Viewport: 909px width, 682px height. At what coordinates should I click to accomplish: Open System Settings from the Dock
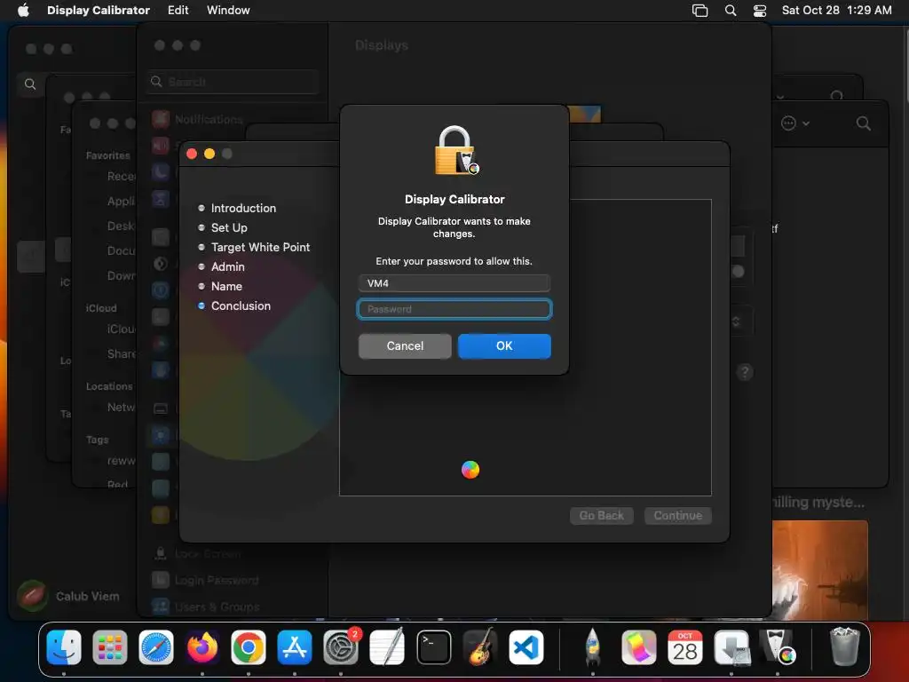[x=341, y=646]
